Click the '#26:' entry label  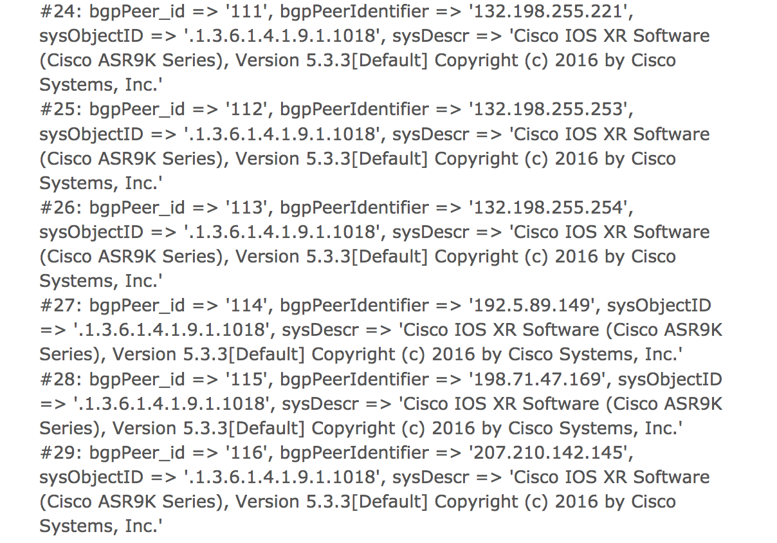(61, 207)
